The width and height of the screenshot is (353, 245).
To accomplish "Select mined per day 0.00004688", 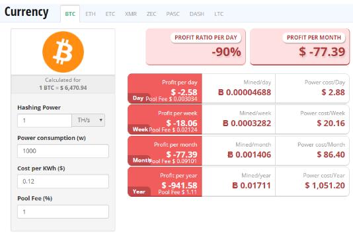I will tap(245, 92).
